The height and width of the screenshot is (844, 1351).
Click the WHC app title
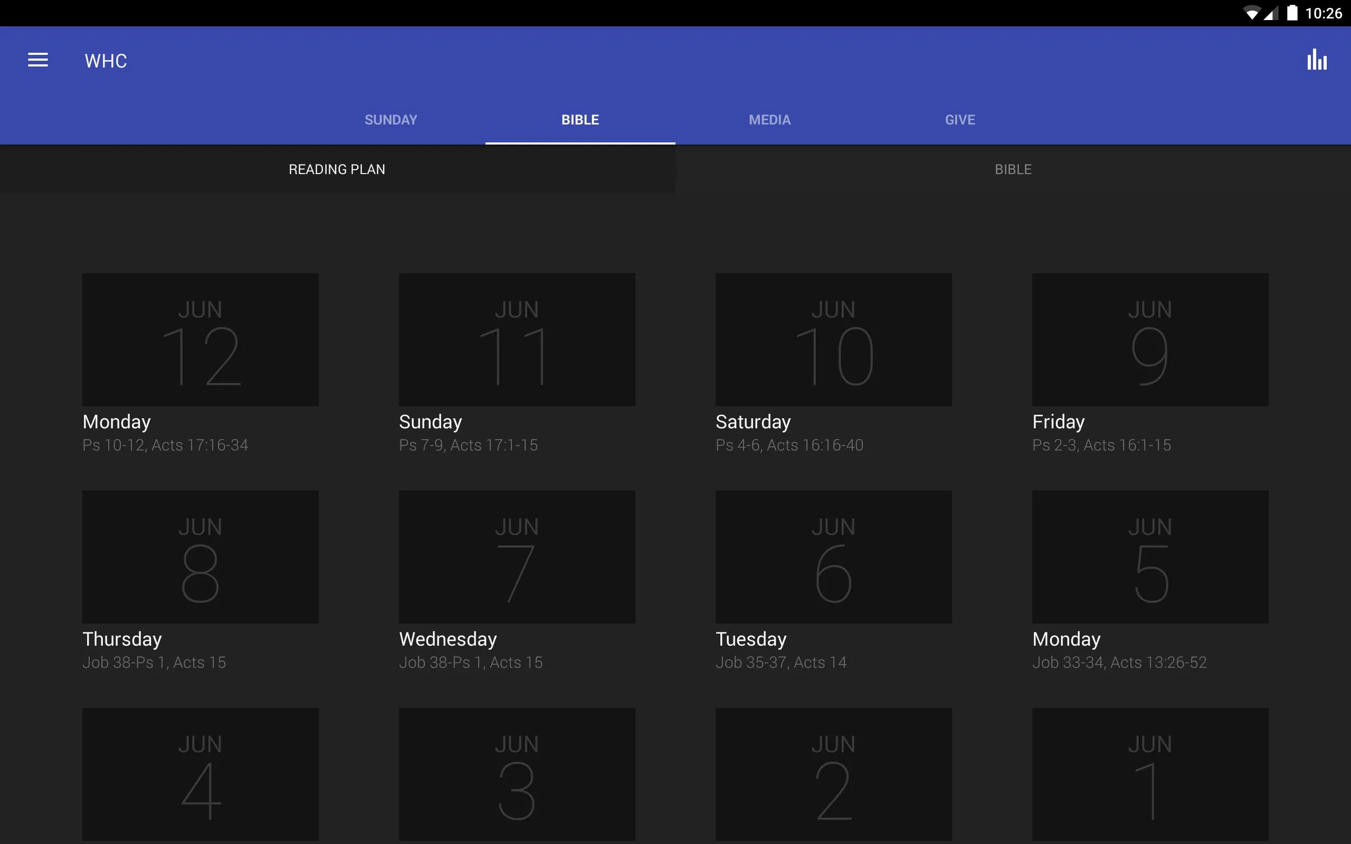click(105, 60)
